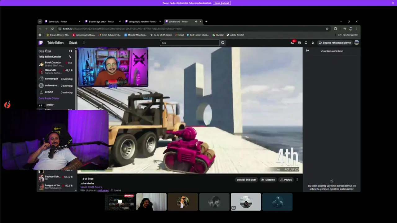Reload the page in Chrome
The image size is (397, 223).
[x=52, y=29]
